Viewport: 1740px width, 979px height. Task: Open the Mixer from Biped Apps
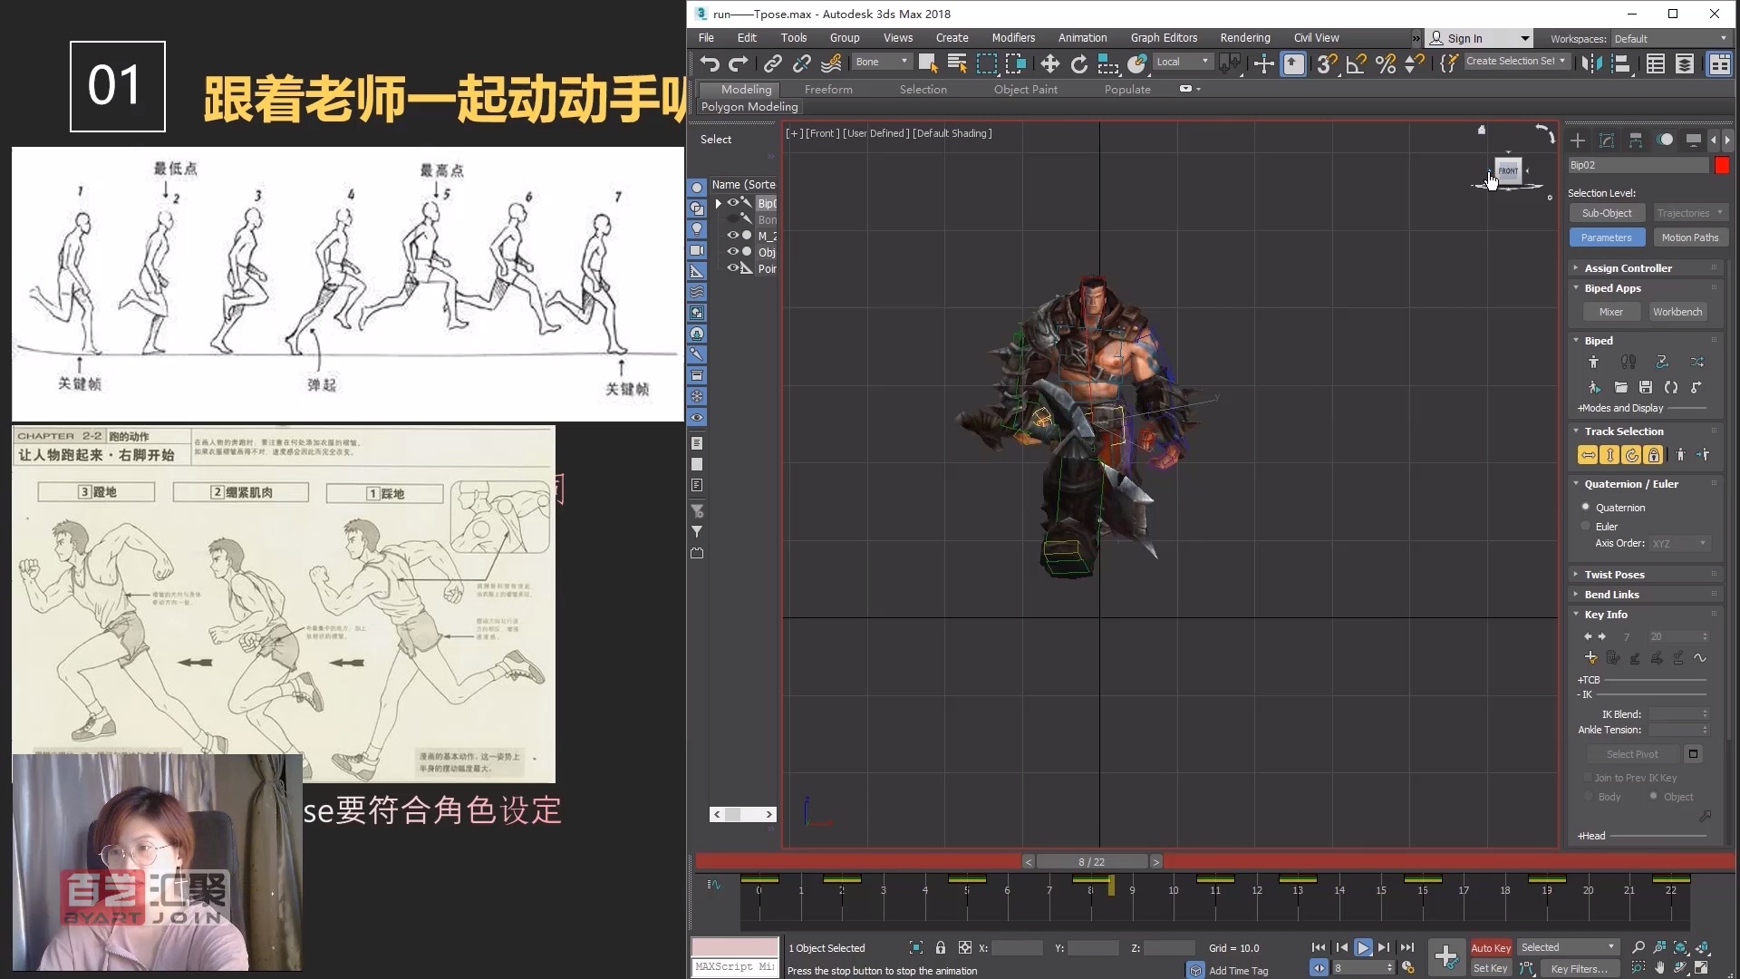pyautogui.click(x=1610, y=311)
